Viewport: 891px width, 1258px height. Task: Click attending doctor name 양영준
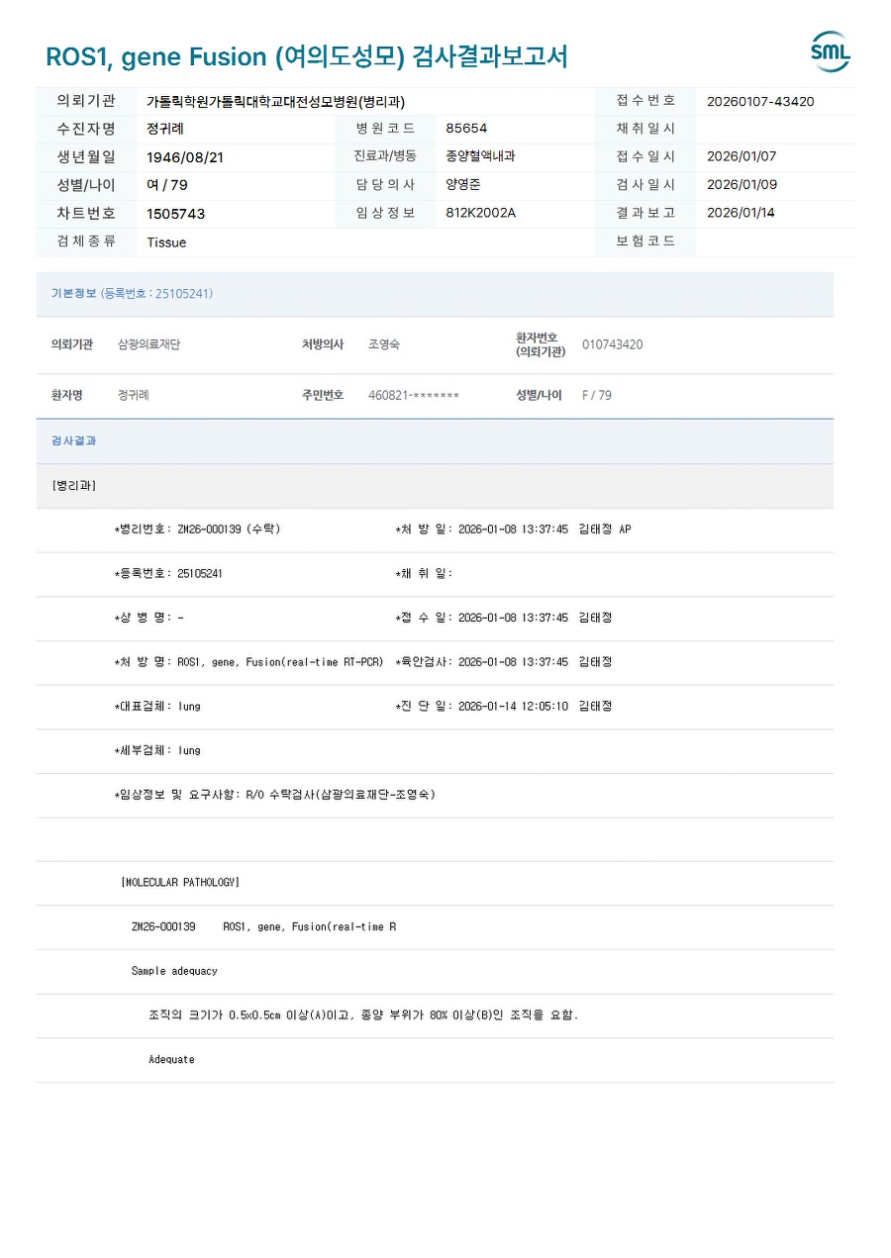pos(463,184)
